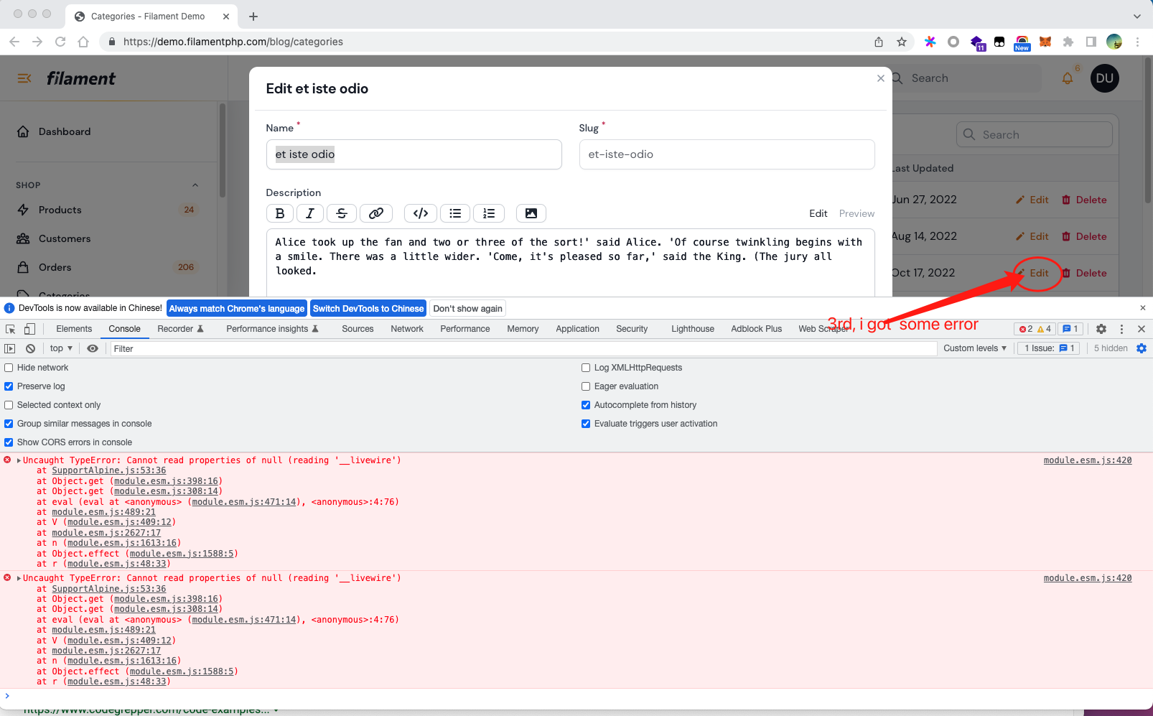1153x716 pixels.
Task: Create a bullet list in the editor
Action: pos(454,213)
